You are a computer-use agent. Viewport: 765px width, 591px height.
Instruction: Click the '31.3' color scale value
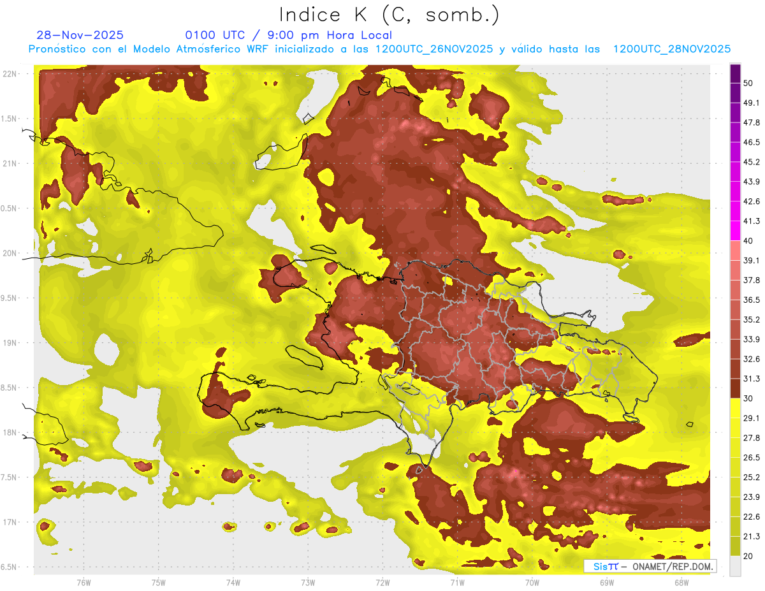click(x=752, y=379)
